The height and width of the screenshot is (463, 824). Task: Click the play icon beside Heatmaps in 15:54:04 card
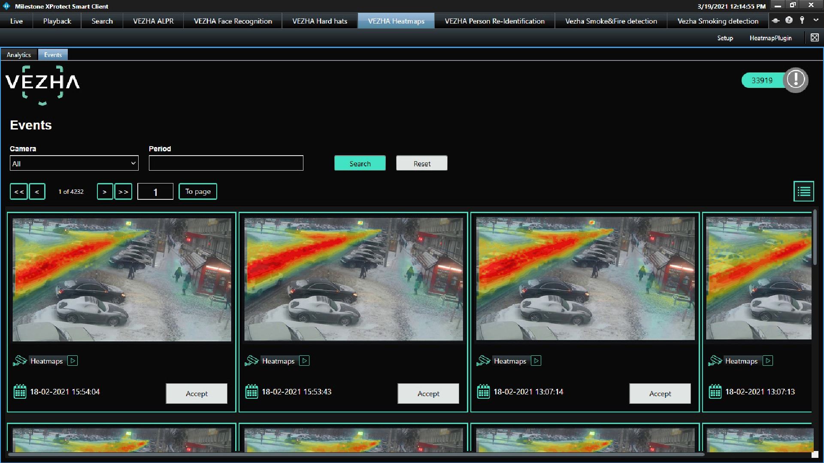(x=73, y=361)
